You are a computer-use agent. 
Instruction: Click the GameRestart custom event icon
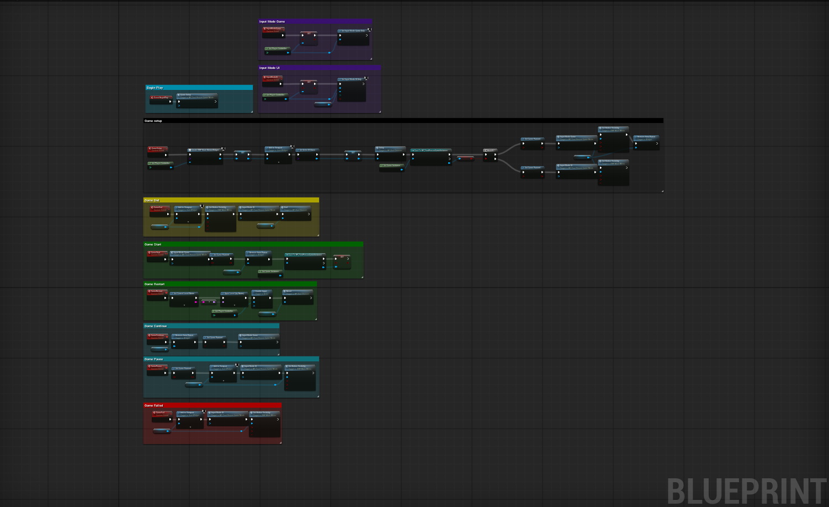150,291
